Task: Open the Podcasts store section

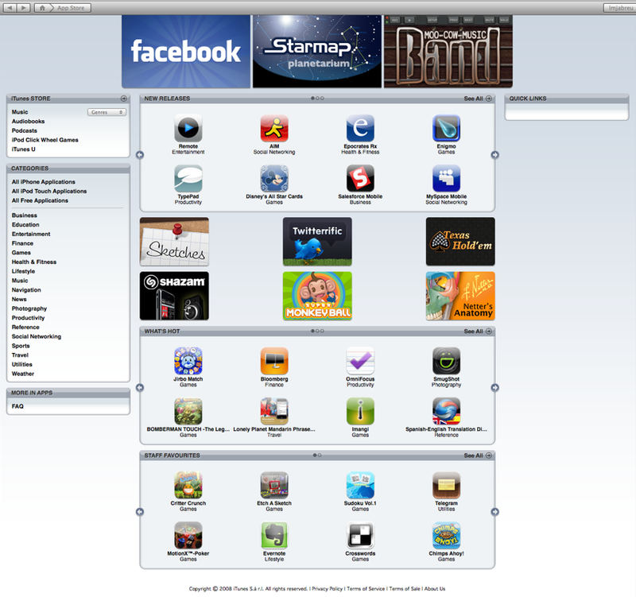Action: tap(25, 130)
